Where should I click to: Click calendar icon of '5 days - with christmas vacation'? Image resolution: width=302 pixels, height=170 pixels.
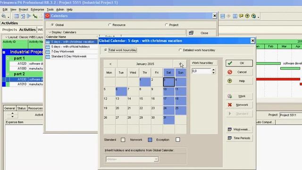coord(48,42)
